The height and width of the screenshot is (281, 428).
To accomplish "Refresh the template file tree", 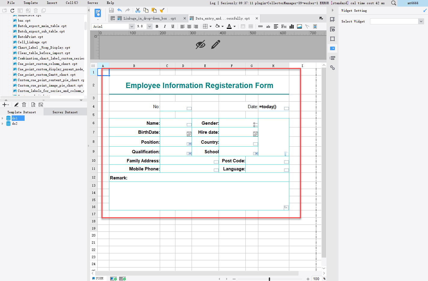I will pyautogui.click(x=12, y=11).
